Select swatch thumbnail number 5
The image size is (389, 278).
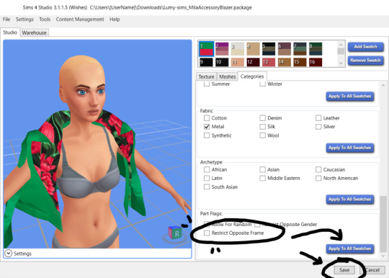pyautogui.click(x=269, y=49)
